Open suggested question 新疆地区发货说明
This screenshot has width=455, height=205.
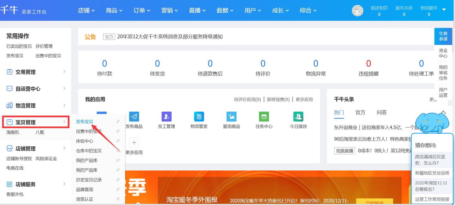[x=432, y=173]
